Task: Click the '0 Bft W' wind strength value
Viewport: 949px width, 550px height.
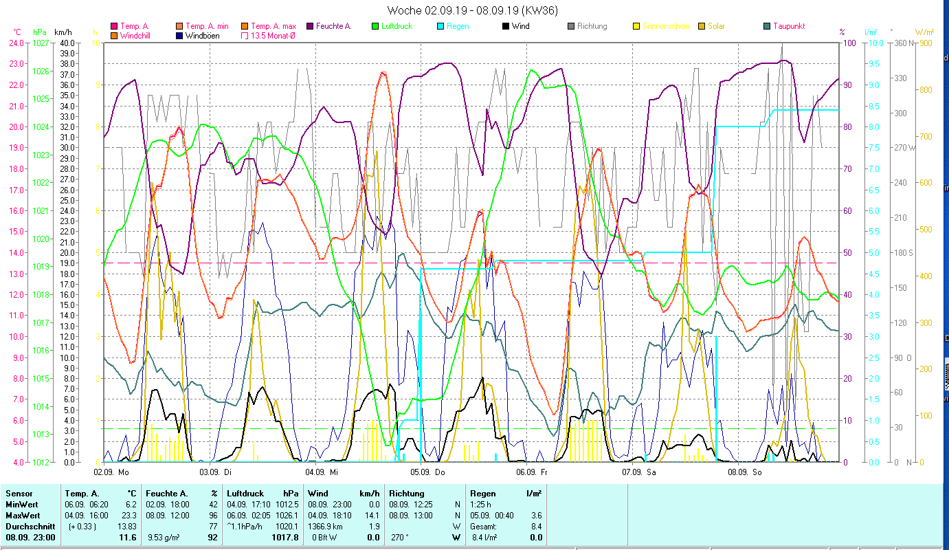Action: click(x=324, y=538)
